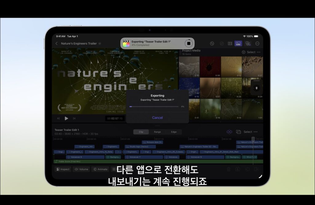Open the top toolbar More options menu

pos(257,43)
